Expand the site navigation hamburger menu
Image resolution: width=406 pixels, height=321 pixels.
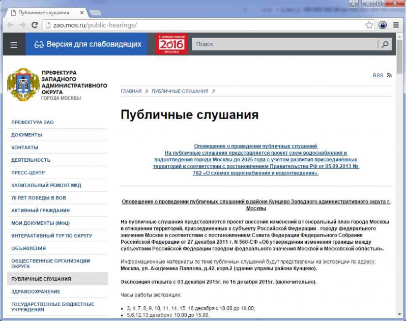(14, 45)
